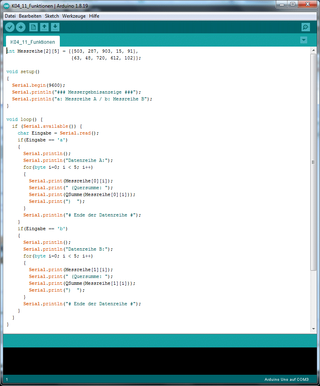
Task: Click 'Serial.print(QSumme(Messreihe[1][i]));' line
Action: [x=82, y=283]
